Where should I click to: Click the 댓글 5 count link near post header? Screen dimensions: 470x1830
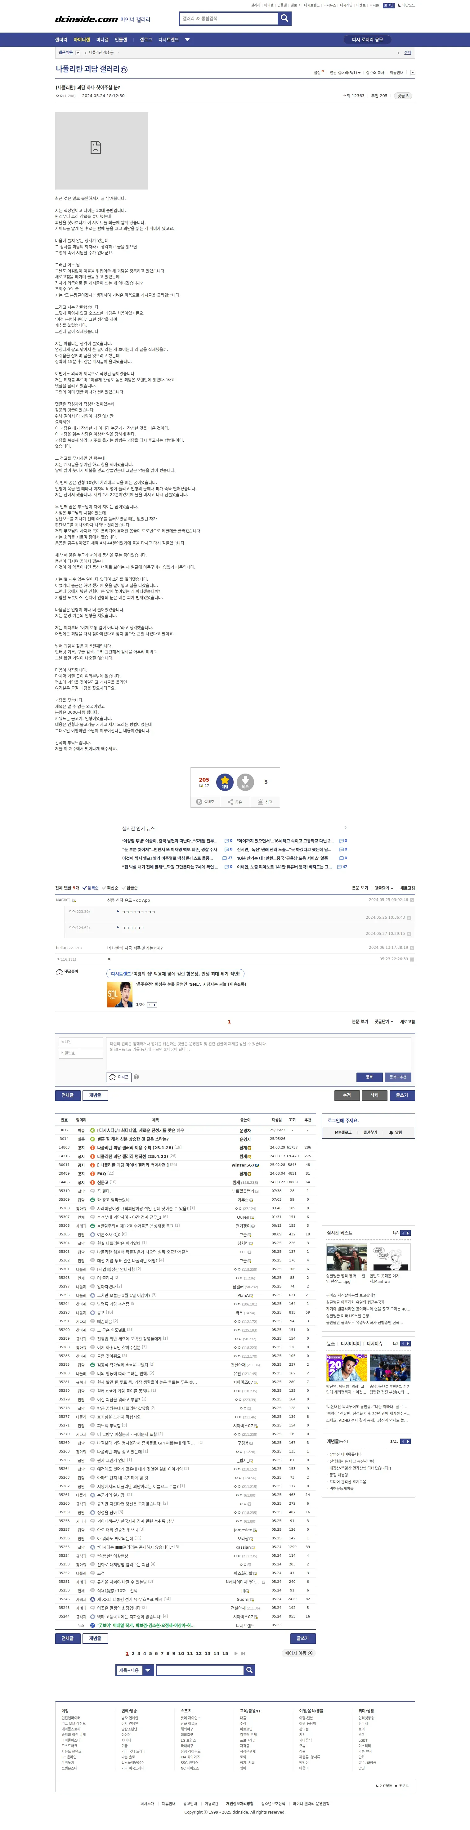403,95
